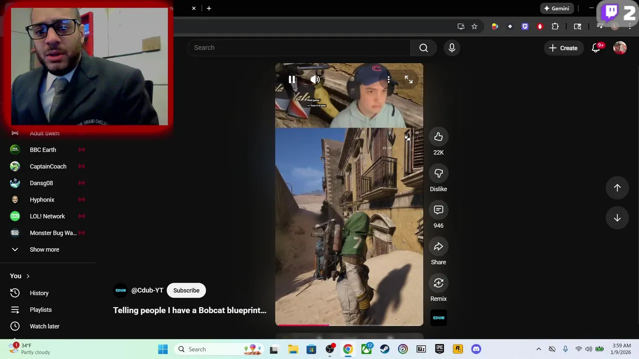Subscribe to @Cdub-YT
This screenshot has width=639, height=359.
tap(186, 290)
